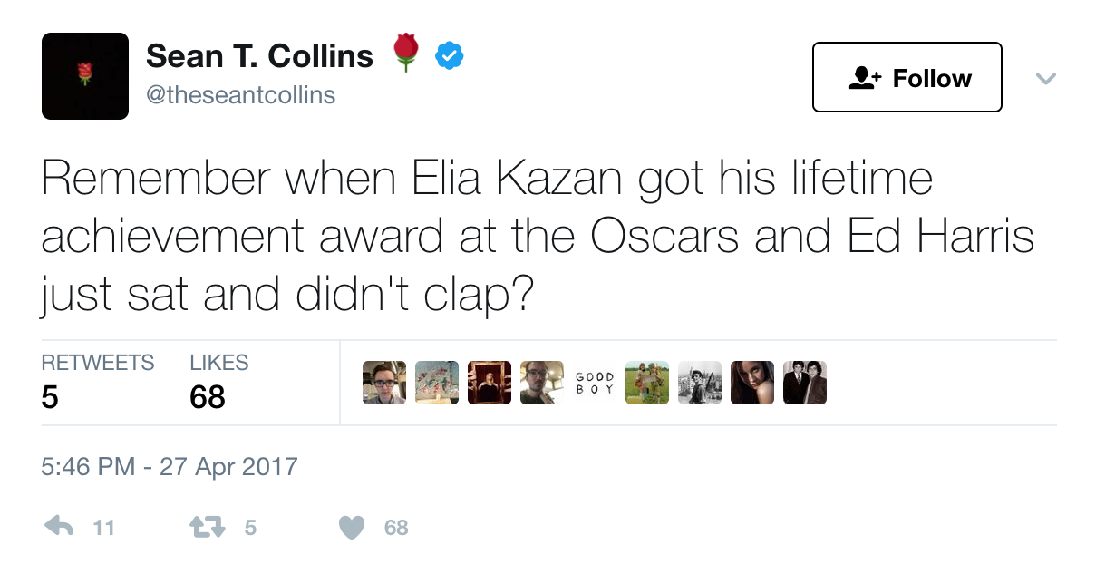This screenshot has height=584, width=1115.
Task: View the 68 likes list
Action: tap(218, 381)
